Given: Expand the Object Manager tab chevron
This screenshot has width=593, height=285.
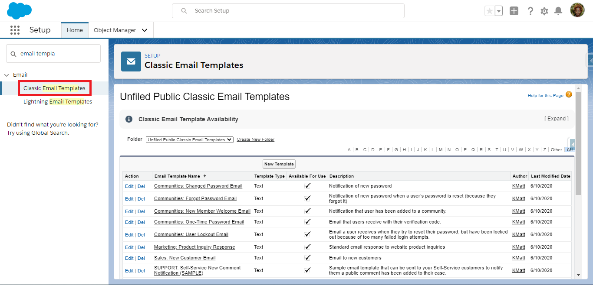Looking at the screenshot, I should coord(145,30).
